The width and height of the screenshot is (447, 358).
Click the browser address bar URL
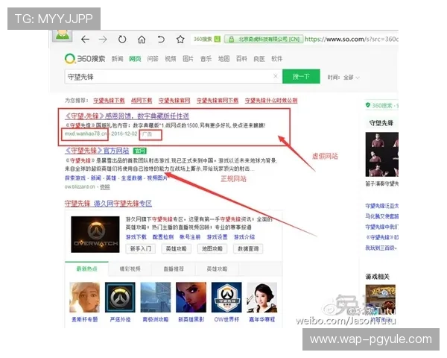point(351,39)
